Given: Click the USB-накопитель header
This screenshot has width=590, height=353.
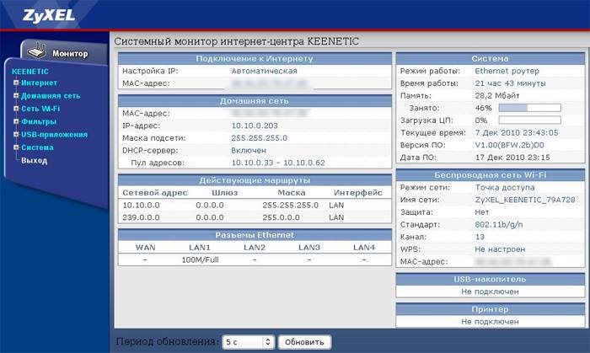Looking at the screenshot, I should [491, 280].
